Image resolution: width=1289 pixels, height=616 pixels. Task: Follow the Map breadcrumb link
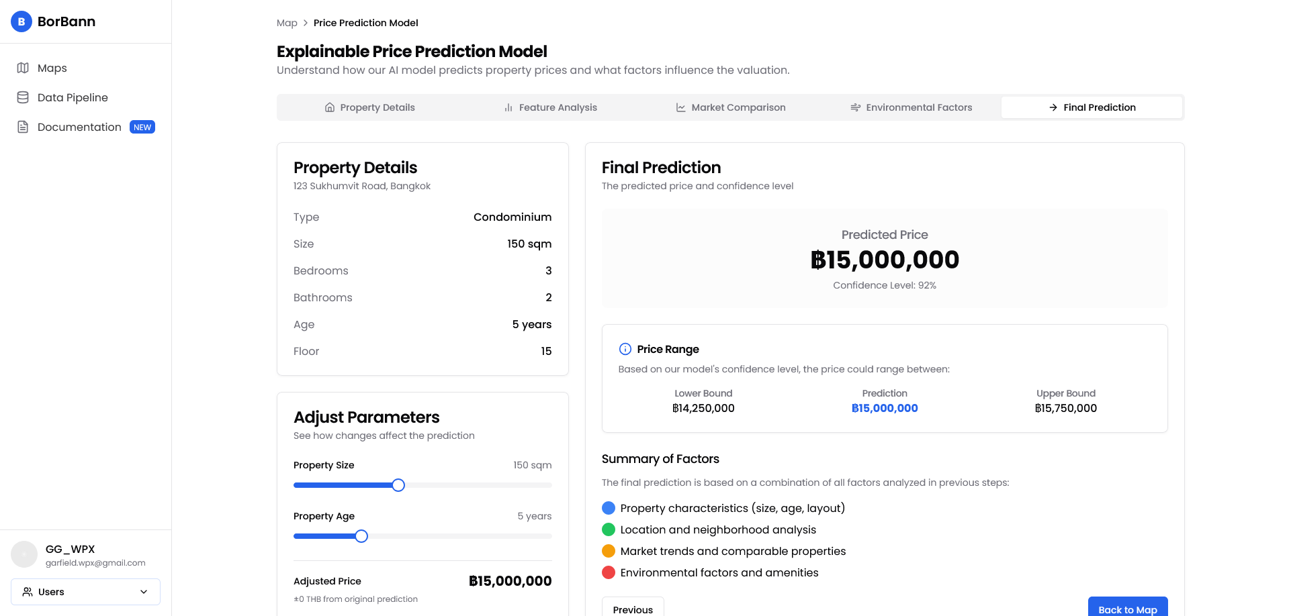pos(287,23)
